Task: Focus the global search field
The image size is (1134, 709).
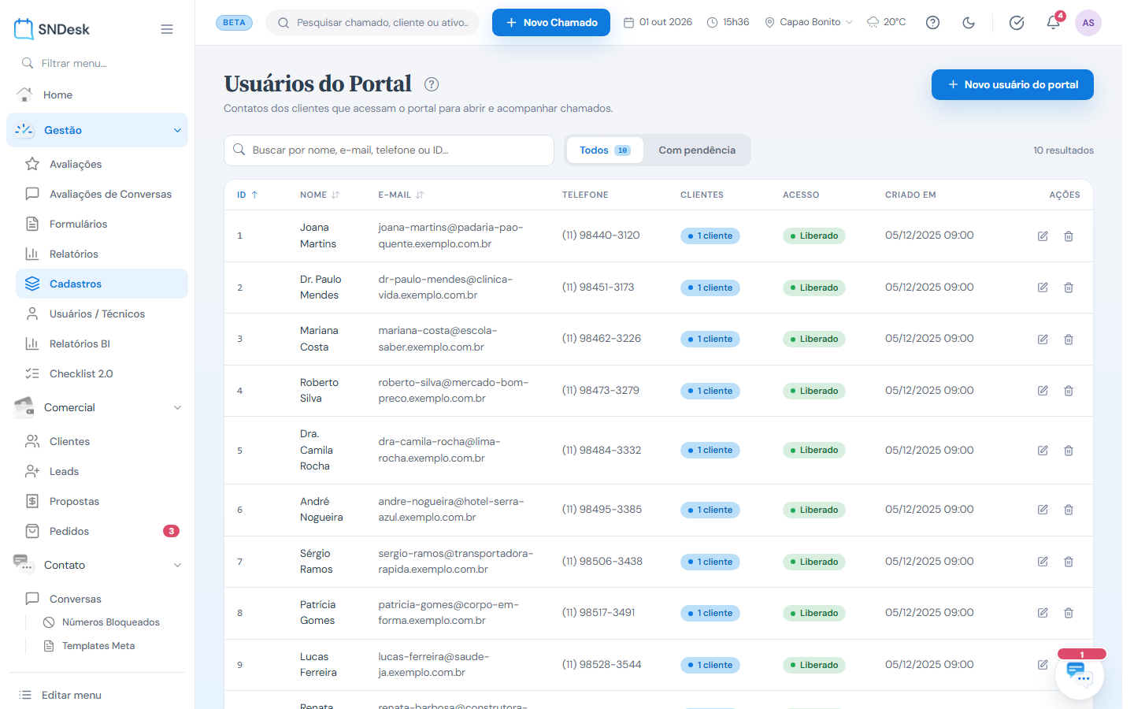Action: coord(372,23)
